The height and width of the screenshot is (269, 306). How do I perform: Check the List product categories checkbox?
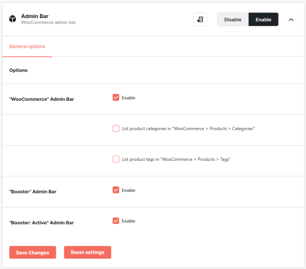click(x=116, y=128)
